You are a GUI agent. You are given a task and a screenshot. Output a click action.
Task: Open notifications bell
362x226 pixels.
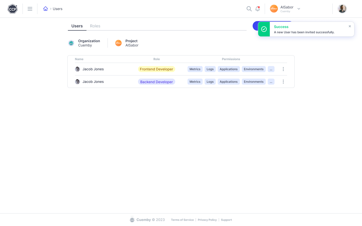[x=257, y=9]
